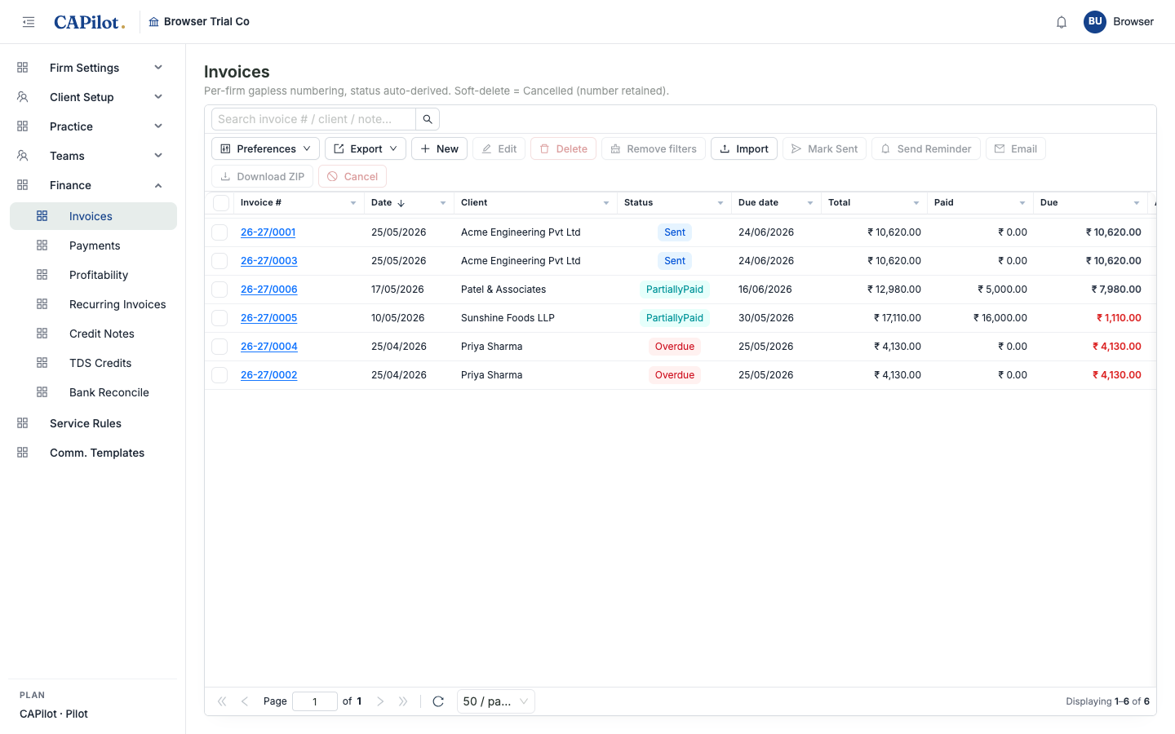This screenshot has height=734, width=1175.
Task: Click the Email envelope button
Action: coord(1016,148)
